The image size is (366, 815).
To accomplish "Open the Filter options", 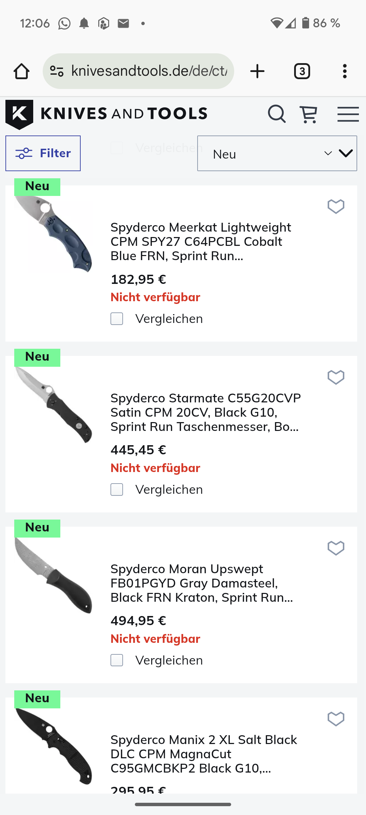I will (43, 153).
